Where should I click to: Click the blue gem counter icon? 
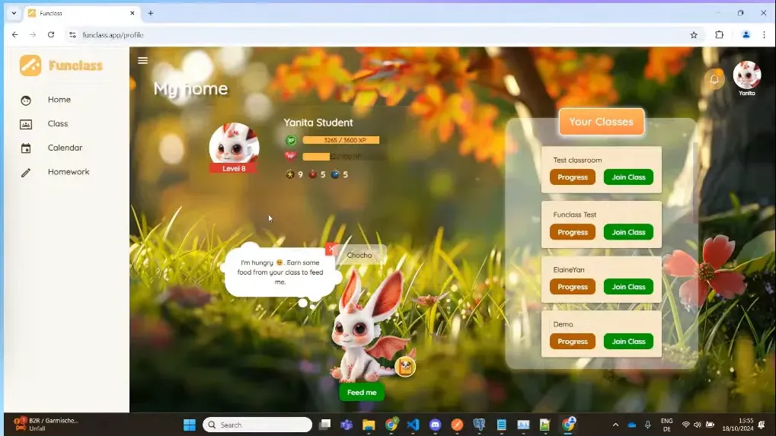[x=335, y=174]
